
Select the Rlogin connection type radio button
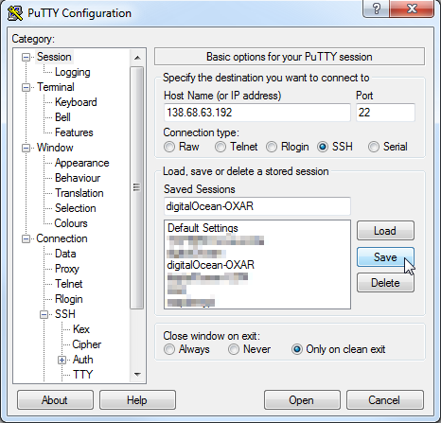tap(272, 147)
